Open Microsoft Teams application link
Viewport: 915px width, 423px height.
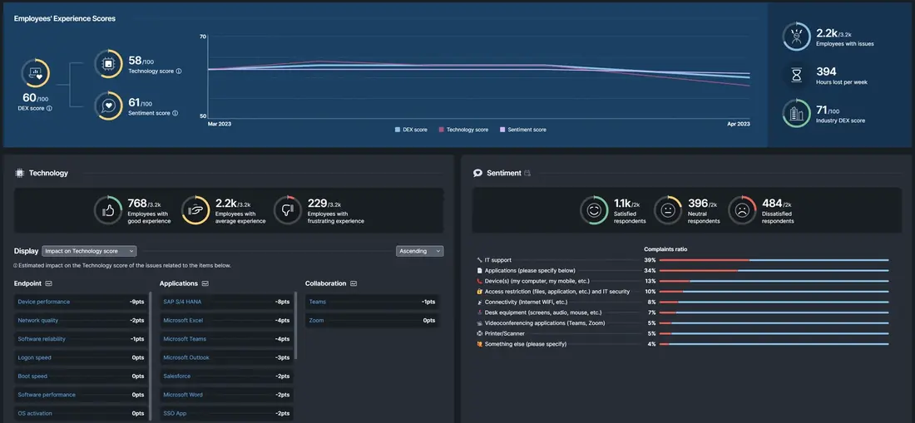(185, 339)
